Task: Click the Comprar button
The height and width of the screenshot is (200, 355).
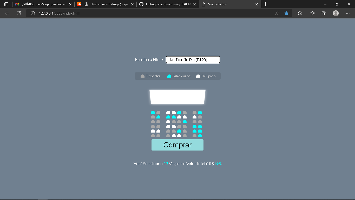Action: (177, 145)
